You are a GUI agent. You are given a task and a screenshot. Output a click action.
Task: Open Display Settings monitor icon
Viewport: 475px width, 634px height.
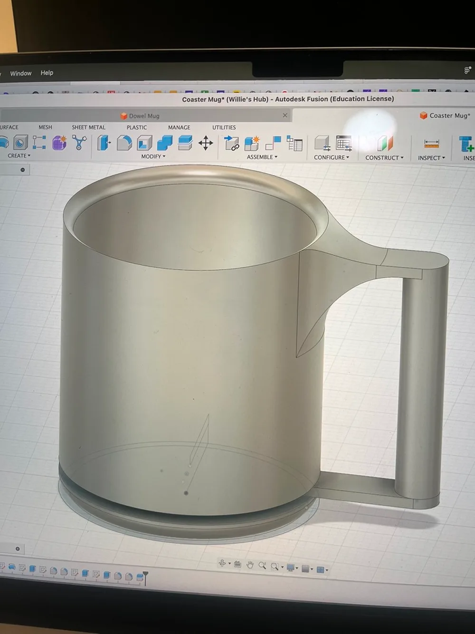(291, 567)
